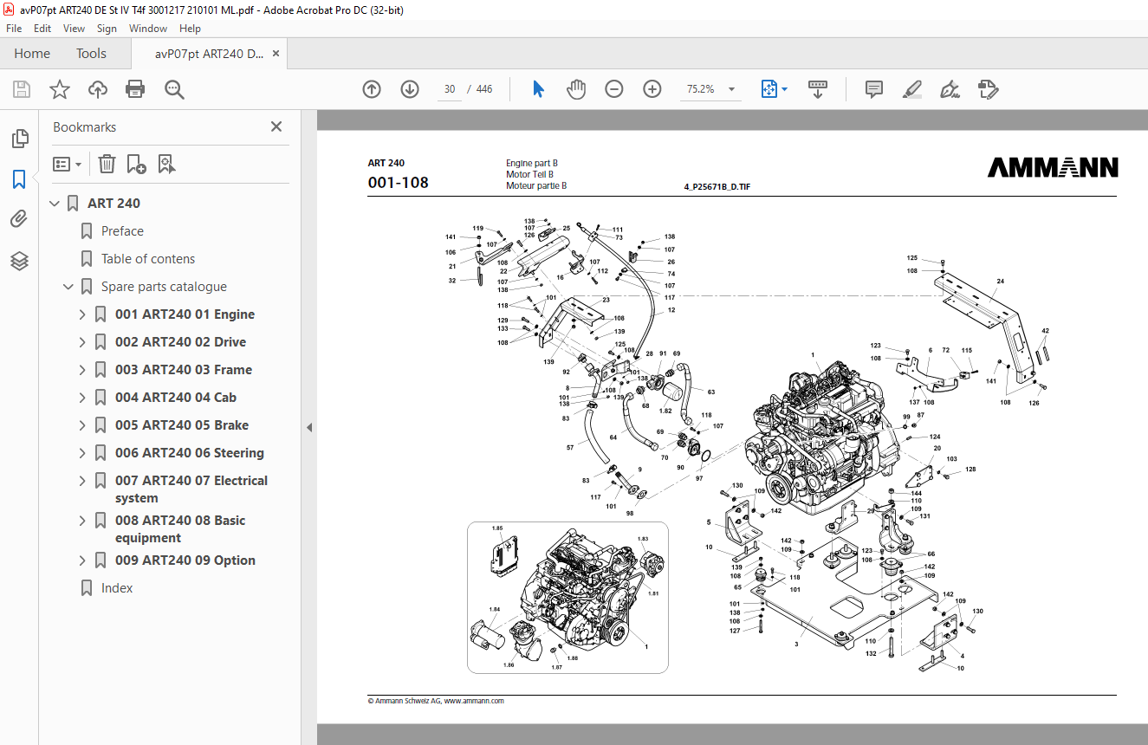Viewport: 1148px width, 745px height.
Task: Select the 006 ART240 06 Steering bookmark label
Action: coord(190,453)
